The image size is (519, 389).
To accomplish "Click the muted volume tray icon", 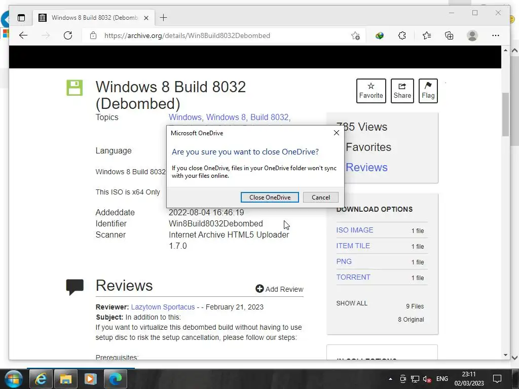I will coord(427,379).
